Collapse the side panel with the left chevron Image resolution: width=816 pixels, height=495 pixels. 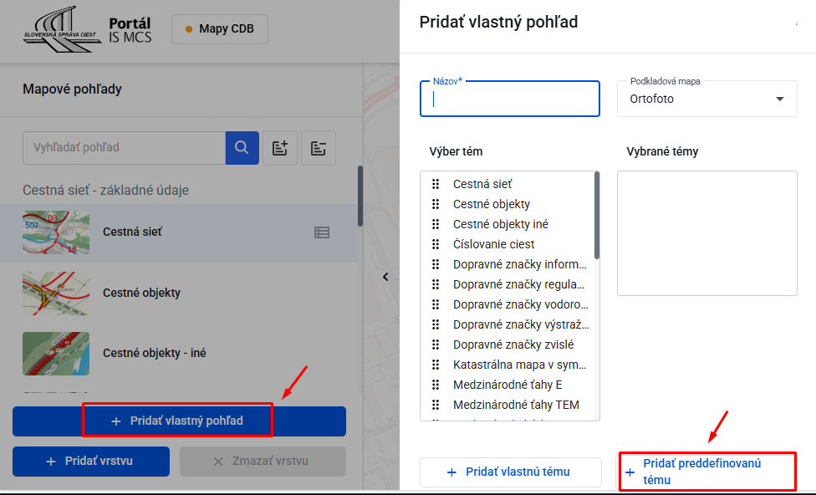click(385, 277)
